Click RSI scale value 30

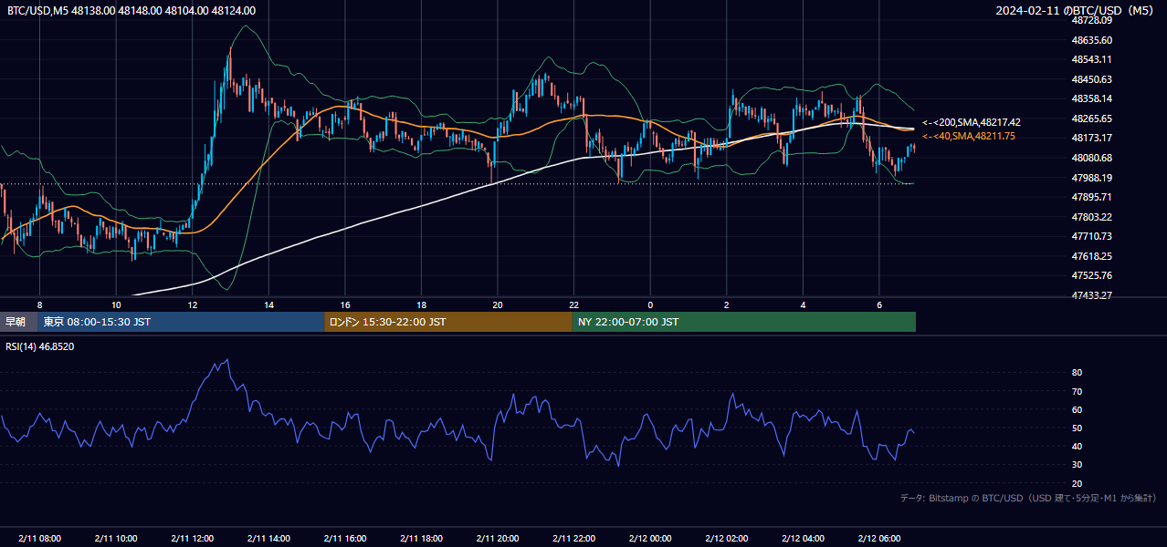[x=1078, y=465]
